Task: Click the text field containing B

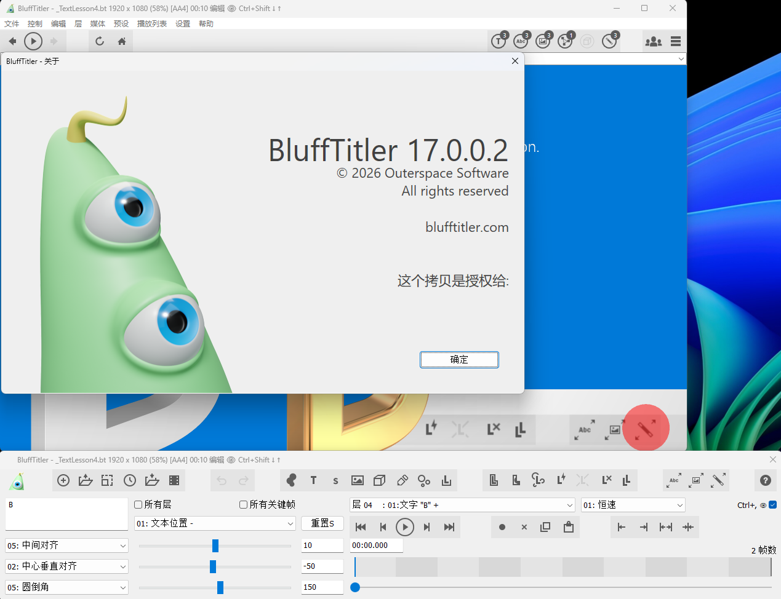Action: 66,514
